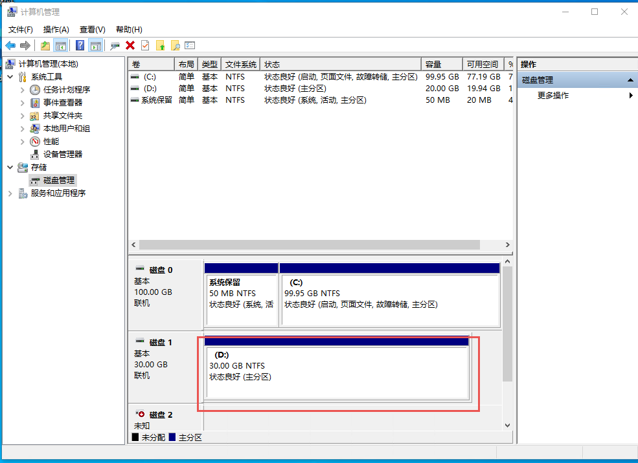Toggle the show/hide console tree button
The height and width of the screenshot is (463, 638).
[x=60, y=45]
